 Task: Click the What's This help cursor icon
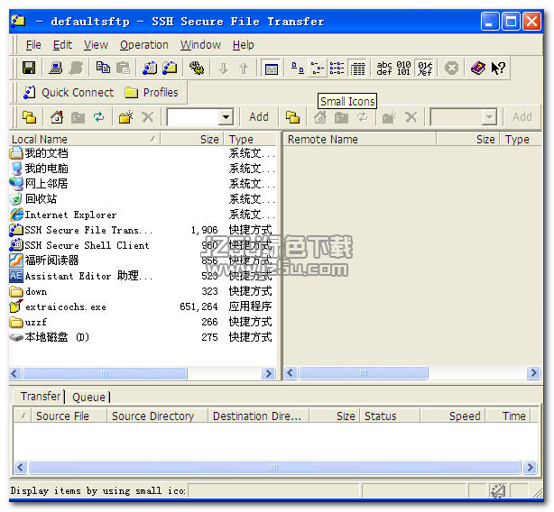pos(498,68)
